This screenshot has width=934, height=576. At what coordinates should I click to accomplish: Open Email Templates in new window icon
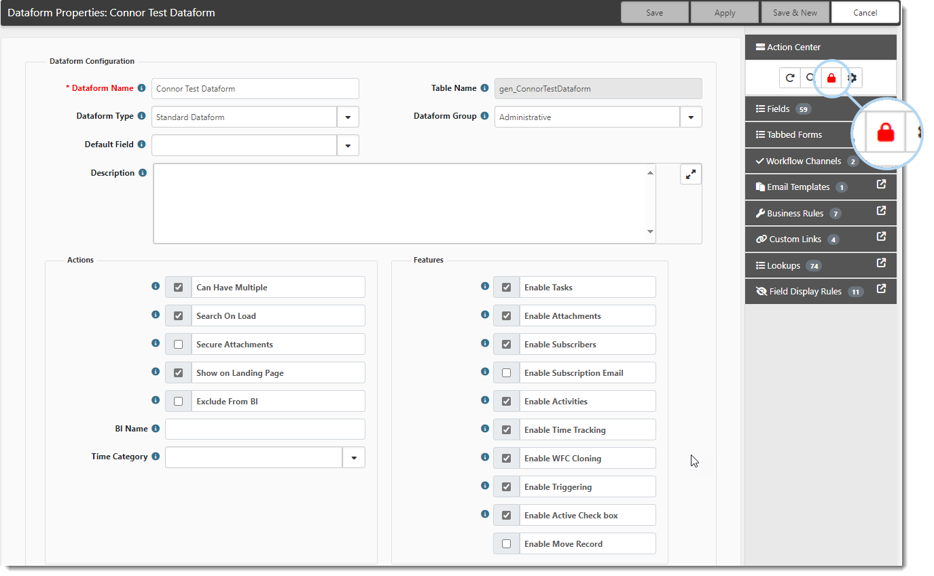881,185
